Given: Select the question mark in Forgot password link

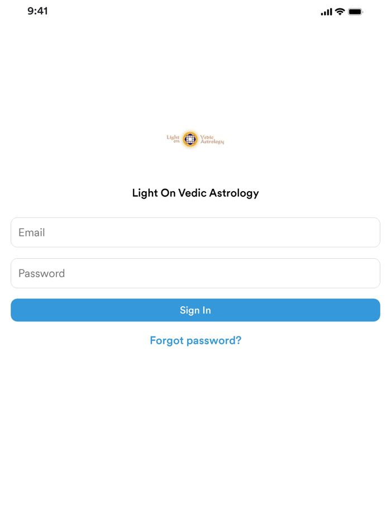Looking at the screenshot, I should coord(239,340).
